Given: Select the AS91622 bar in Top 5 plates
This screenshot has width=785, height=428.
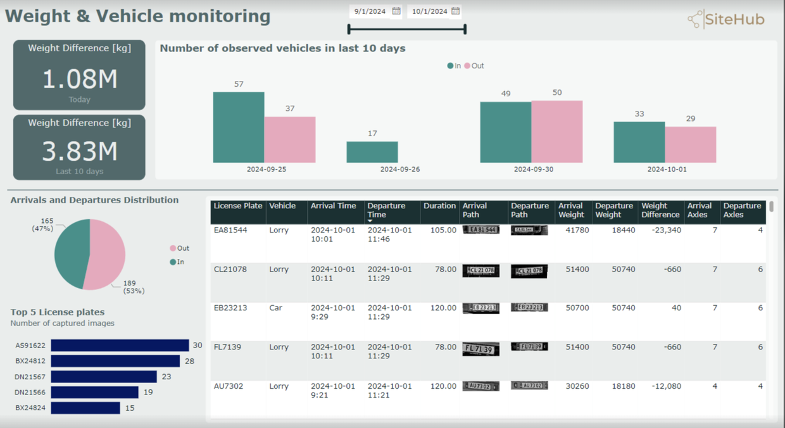Looking at the screenshot, I should click(120, 345).
